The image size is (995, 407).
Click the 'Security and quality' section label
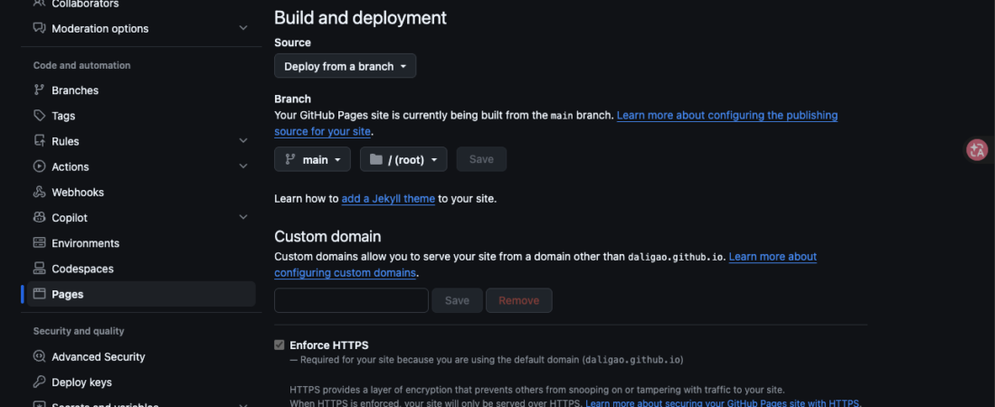[x=79, y=331]
